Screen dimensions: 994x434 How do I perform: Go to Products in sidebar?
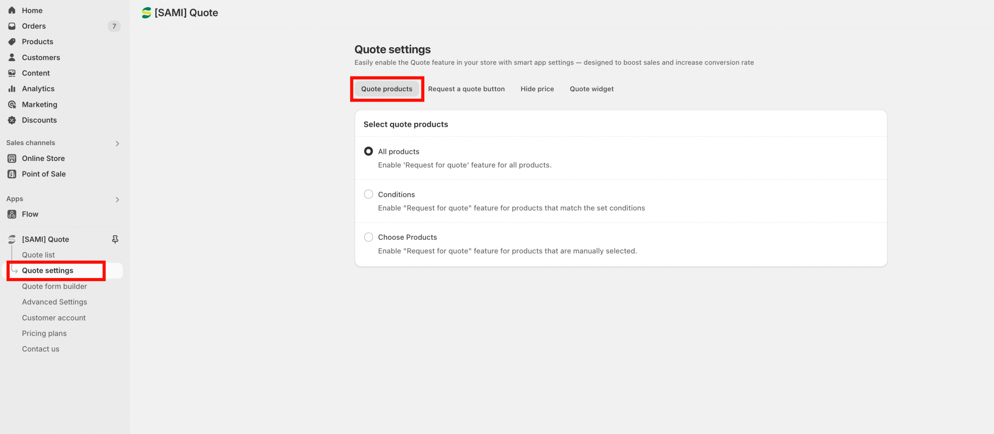click(38, 41)
